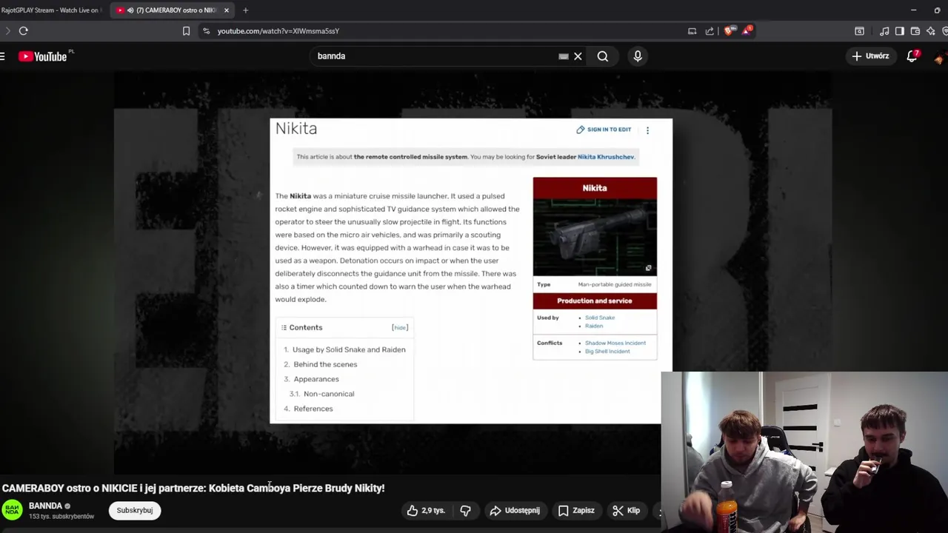Click the address bar URL
The height and width of the screenshot is (533, 948).
point(278,31)
